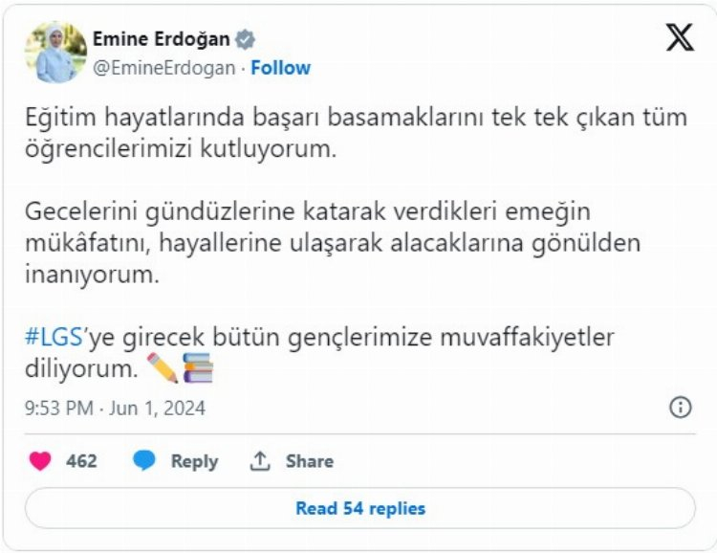Follow the EmineErdogan account

[281, 68]
